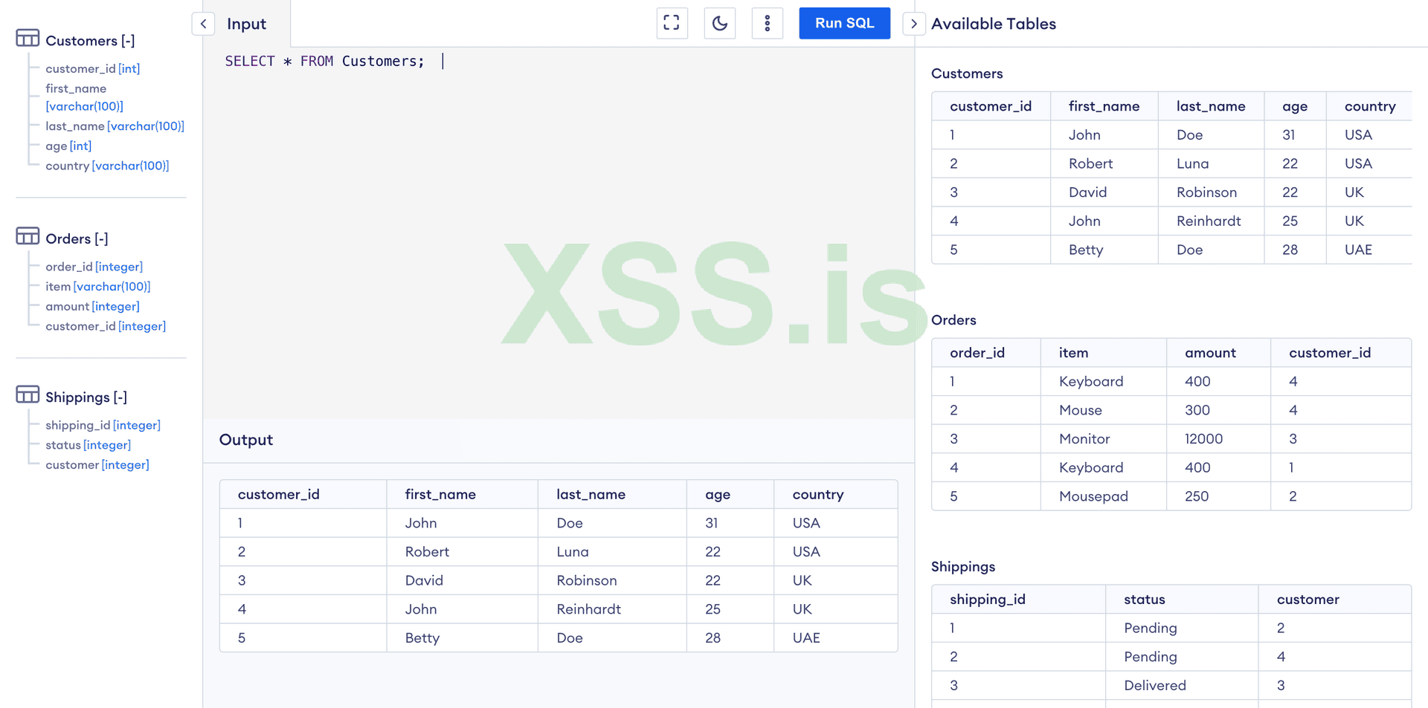Open the three-dot more options menu

point(767,23)
